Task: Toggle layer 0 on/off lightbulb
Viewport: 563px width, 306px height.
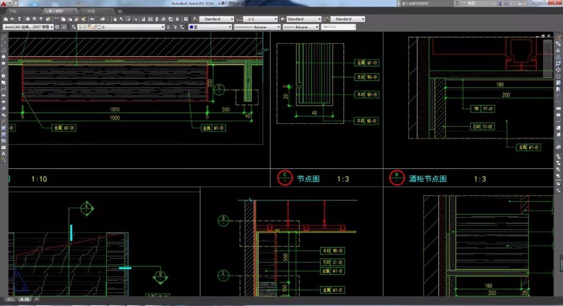Action: tap(80, 27)
